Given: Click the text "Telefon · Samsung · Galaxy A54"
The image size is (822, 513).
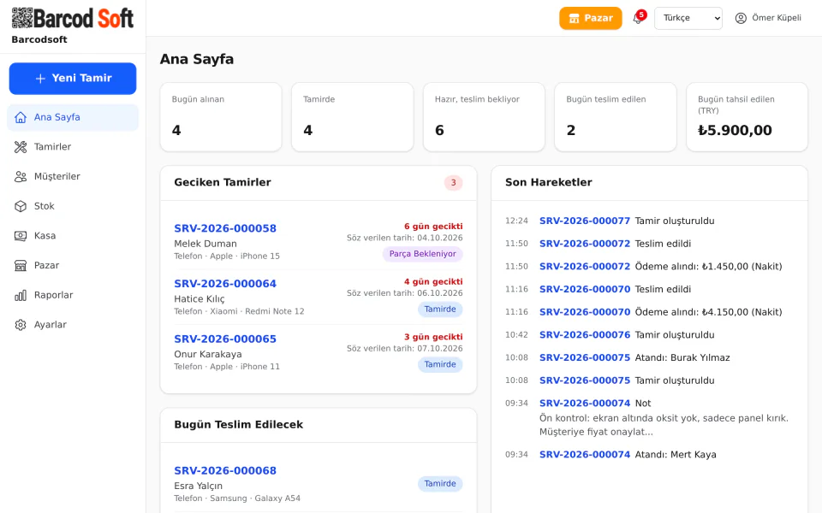Looking at the screenshot, I should (x=237, y=498).
